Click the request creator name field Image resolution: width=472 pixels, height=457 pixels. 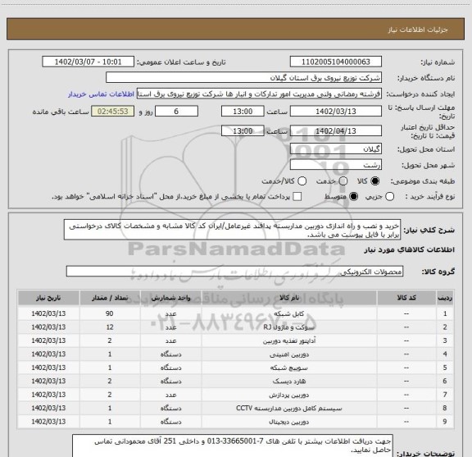[259, 94]
